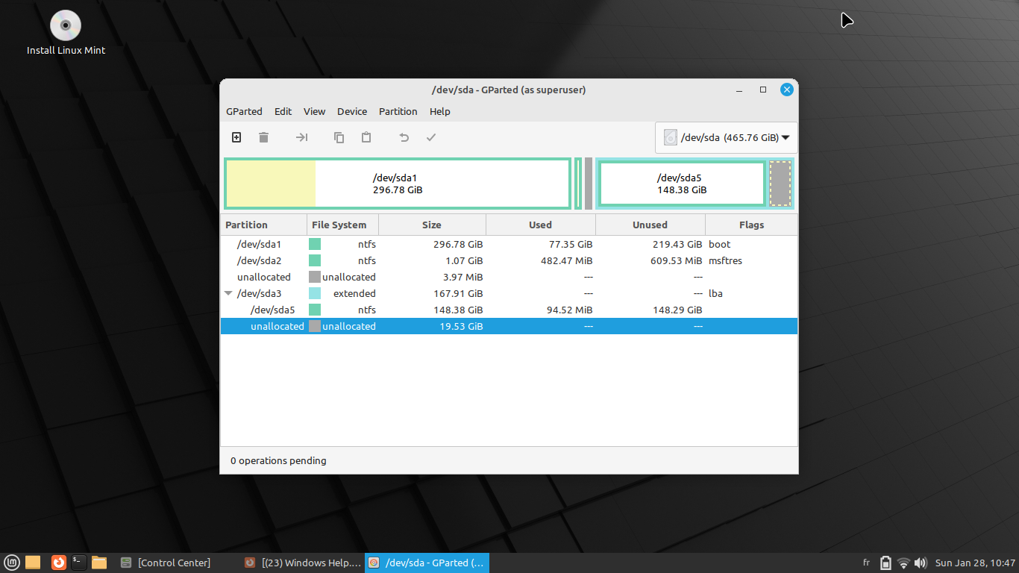1019x573 pixels.
Task: Click the Apply all operations checkmark
Action: 430,137
